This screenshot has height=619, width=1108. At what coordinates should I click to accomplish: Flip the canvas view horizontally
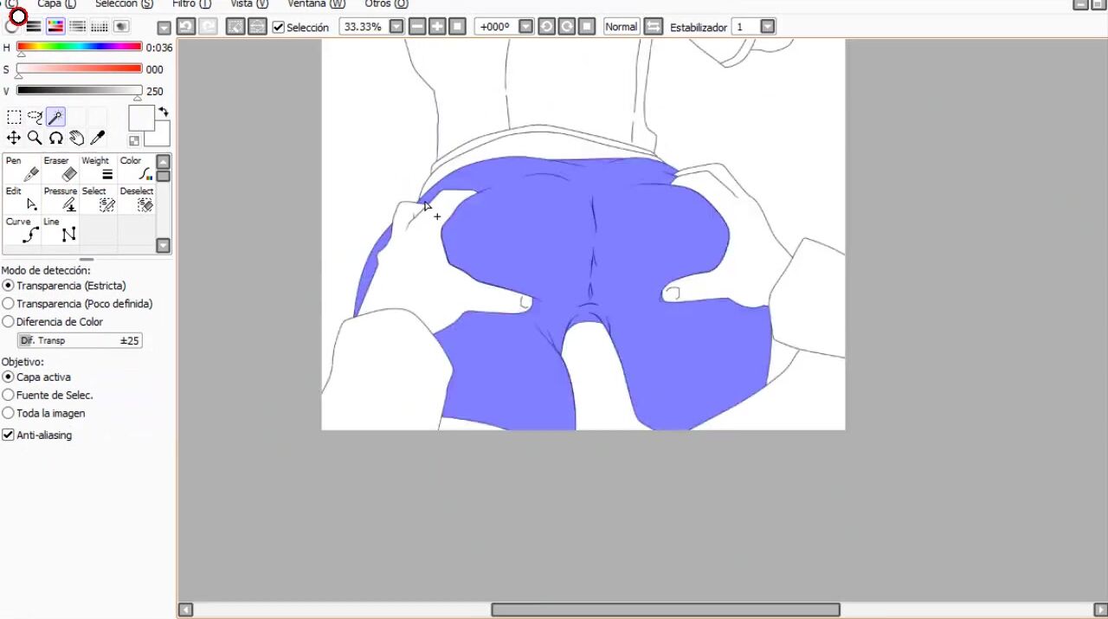point(654,27)
